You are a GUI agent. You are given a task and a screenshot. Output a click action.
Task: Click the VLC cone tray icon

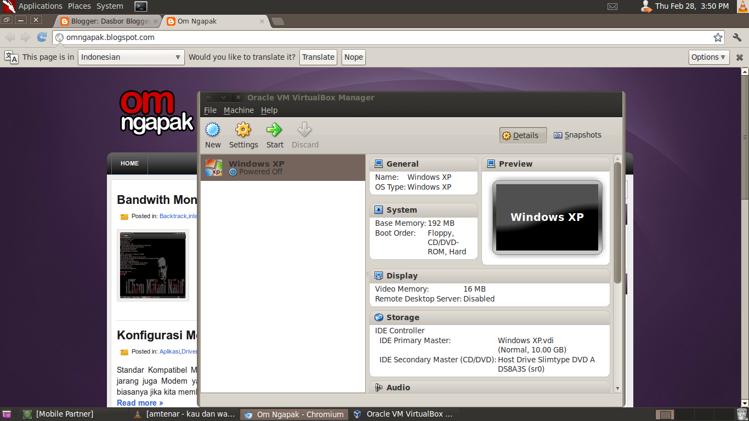tap(742, 6)
